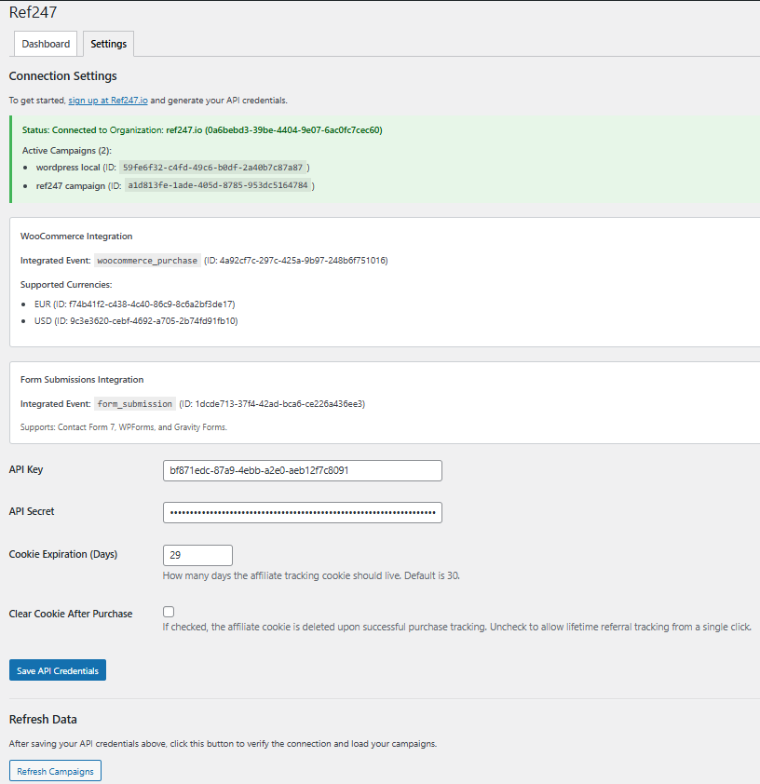The image size is (760, 784).
Task: Select the form_submission event code
Action: pyautogui.click(x=133, y=403)
